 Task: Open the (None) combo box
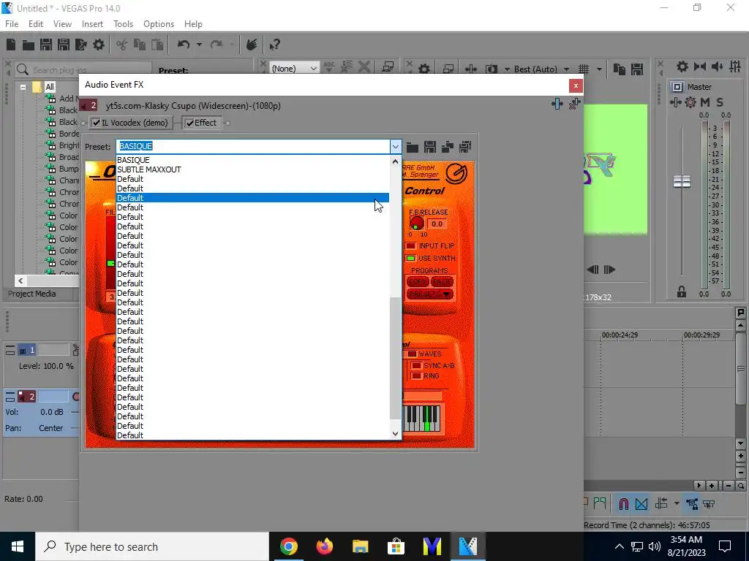tap(294, 69)
